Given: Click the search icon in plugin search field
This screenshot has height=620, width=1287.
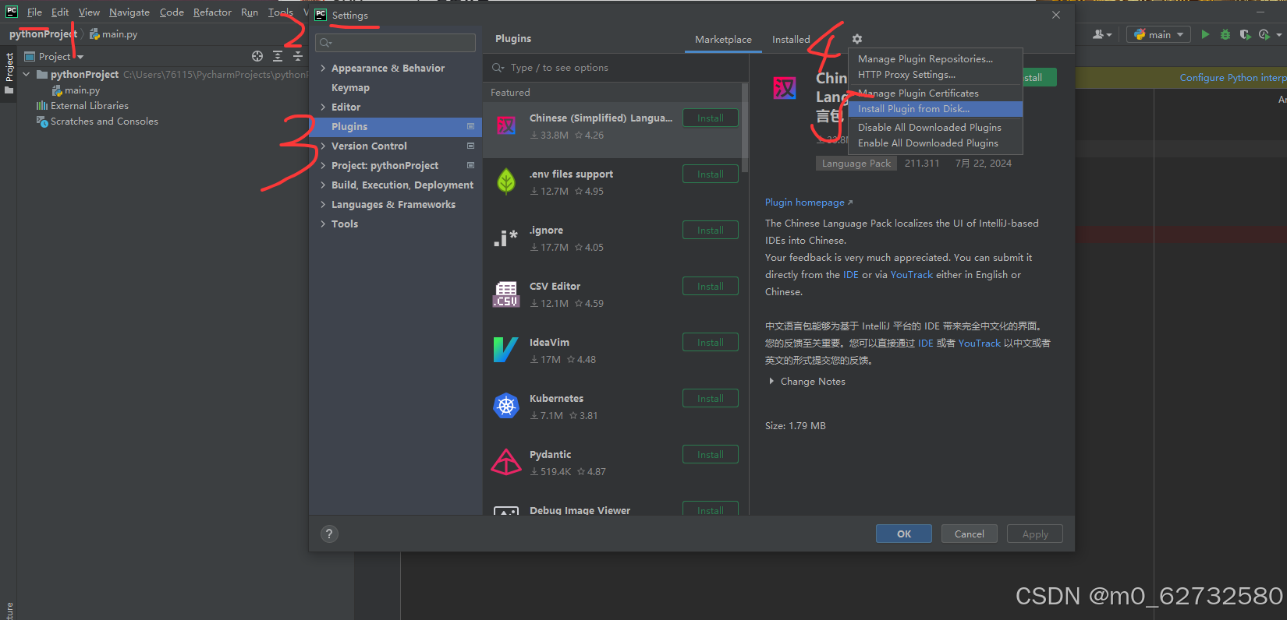Looking at the screenshot, I should pyautogui.click(x=498, y=68).
